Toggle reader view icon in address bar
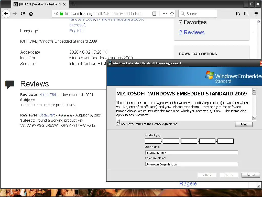 pyautogui.click(x=154, y=14)
